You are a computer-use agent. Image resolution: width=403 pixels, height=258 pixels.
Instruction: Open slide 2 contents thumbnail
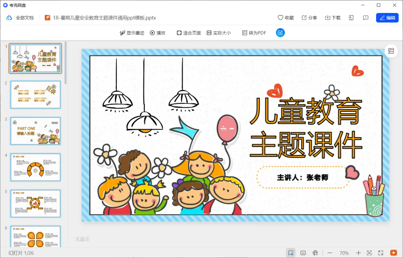(35, 95)
